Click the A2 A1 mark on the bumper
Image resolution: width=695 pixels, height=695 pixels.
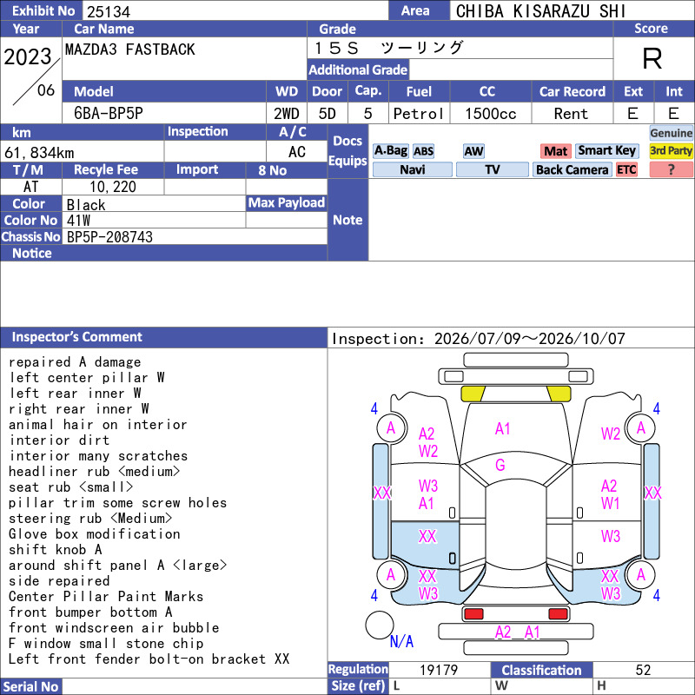(517, 632)
